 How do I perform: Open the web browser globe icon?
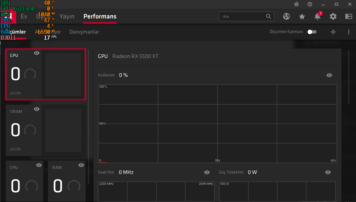click(286, 16)
